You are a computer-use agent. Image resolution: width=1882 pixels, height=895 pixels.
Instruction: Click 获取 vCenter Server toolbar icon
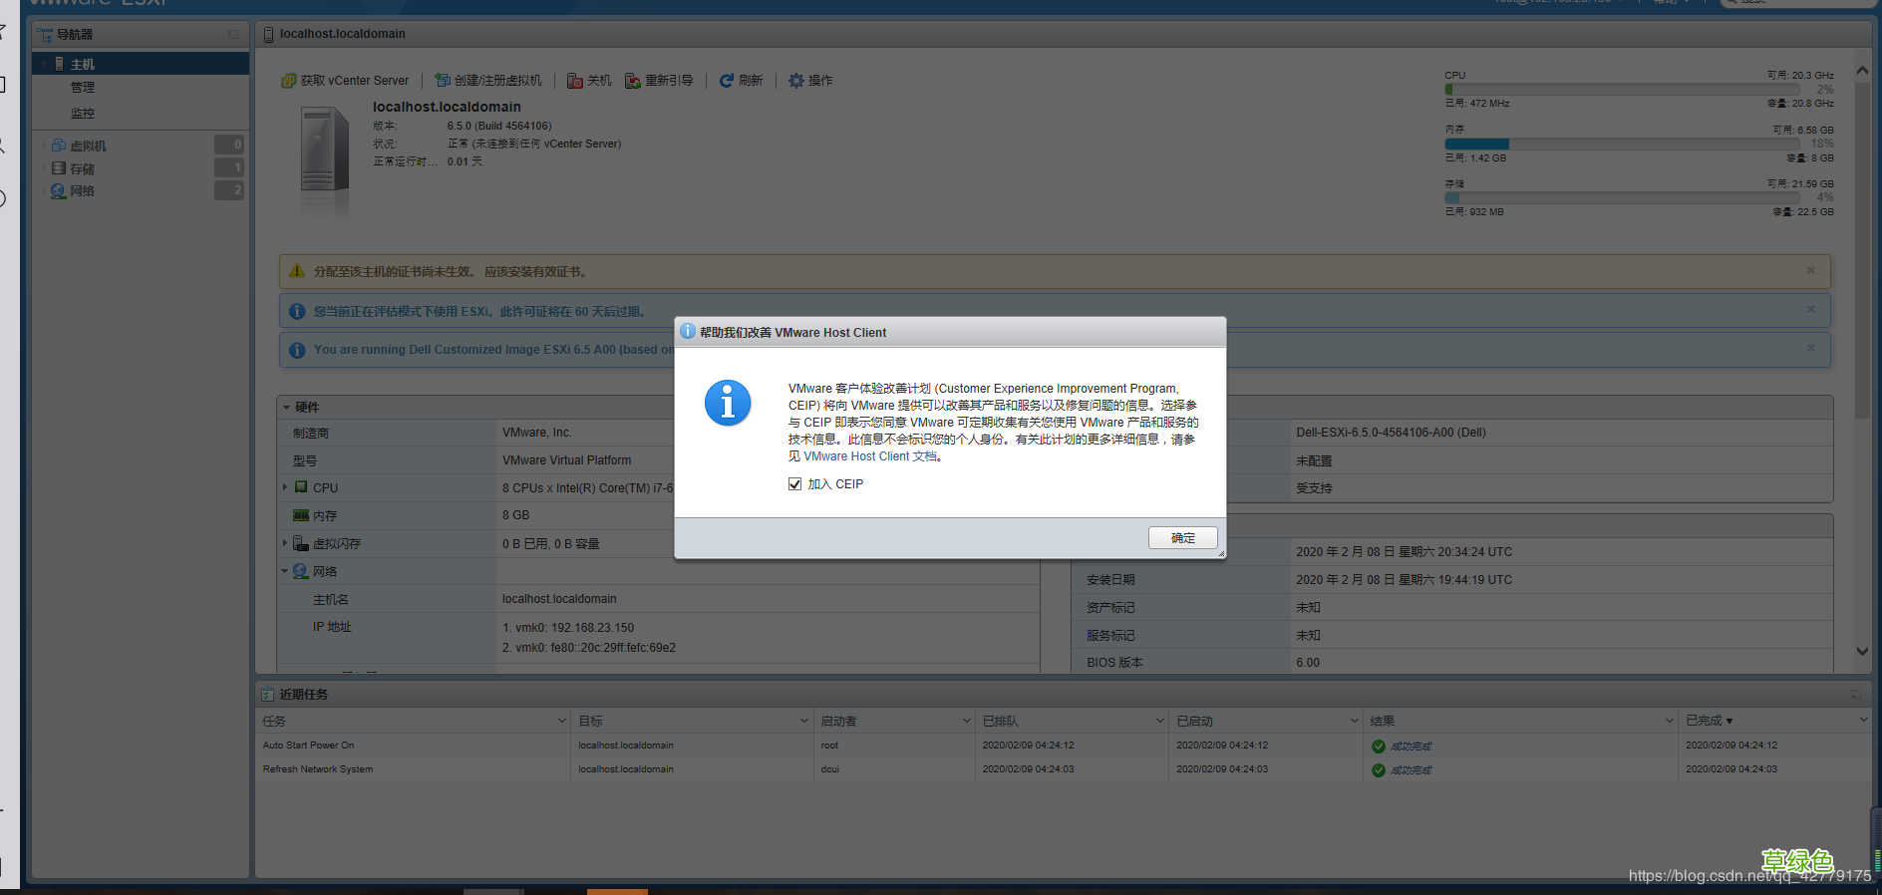289,81
